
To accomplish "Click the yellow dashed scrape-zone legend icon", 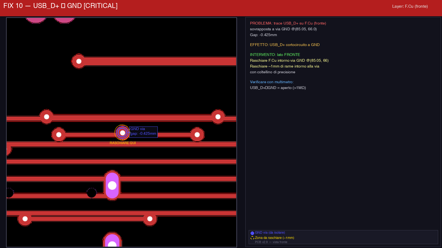I will pos(252,238).
